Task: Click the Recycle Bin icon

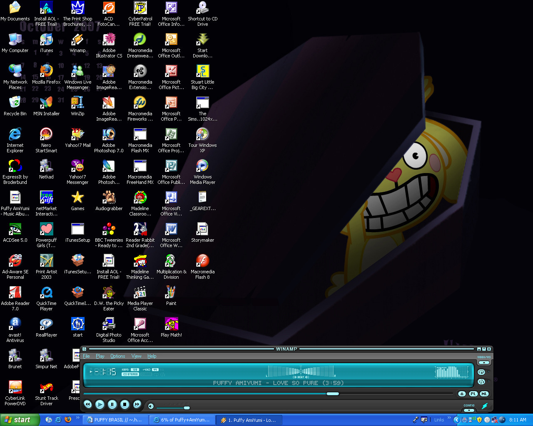Action: [x=15, y=106]
